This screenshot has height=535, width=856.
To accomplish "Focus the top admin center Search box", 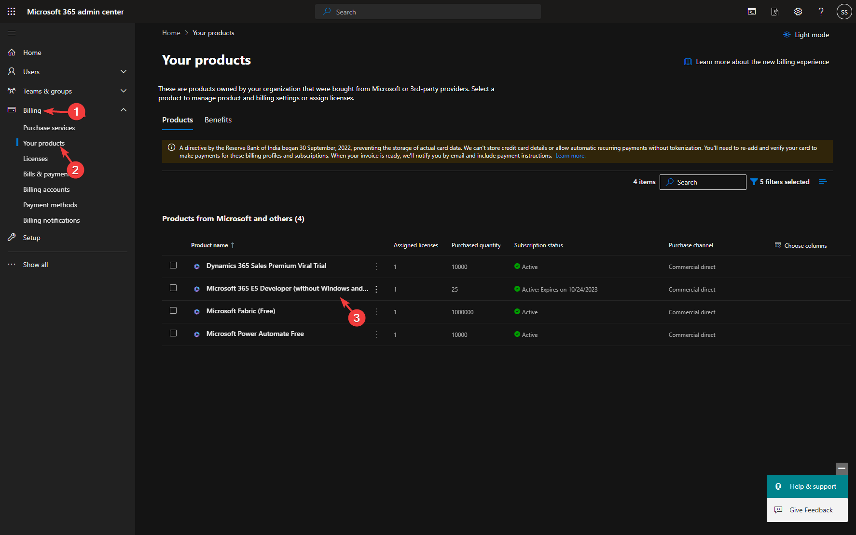I will coord(428,12).
